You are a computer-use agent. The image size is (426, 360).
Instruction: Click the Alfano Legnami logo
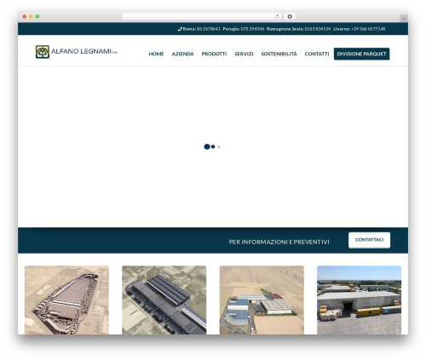pos(76,52)
